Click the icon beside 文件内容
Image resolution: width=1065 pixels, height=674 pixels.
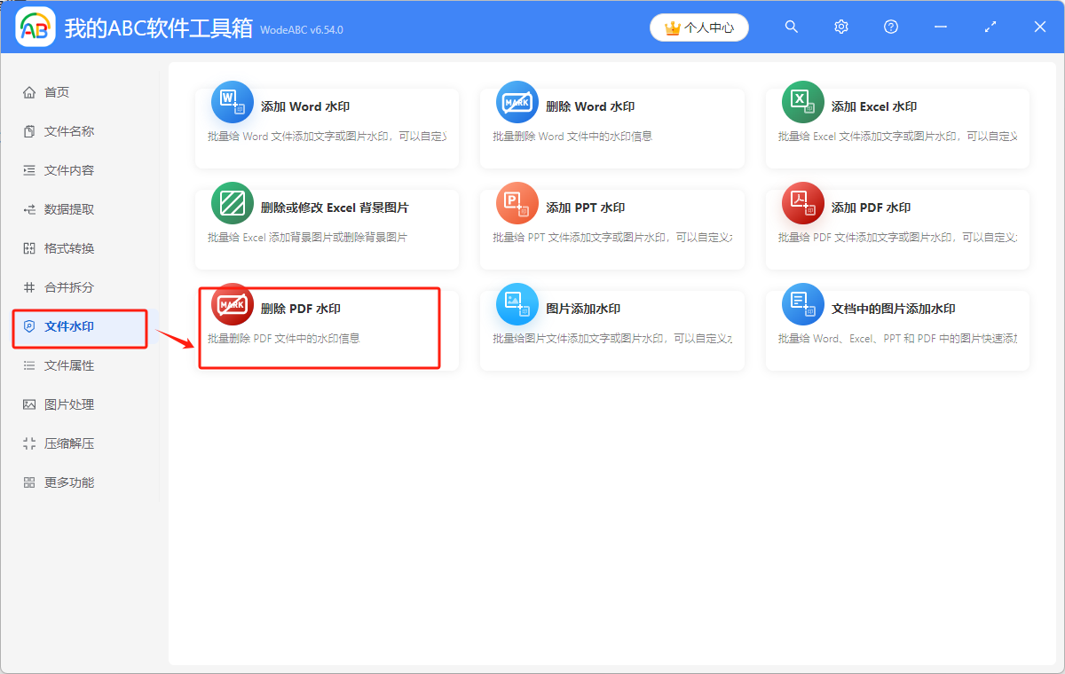point(29,170)
